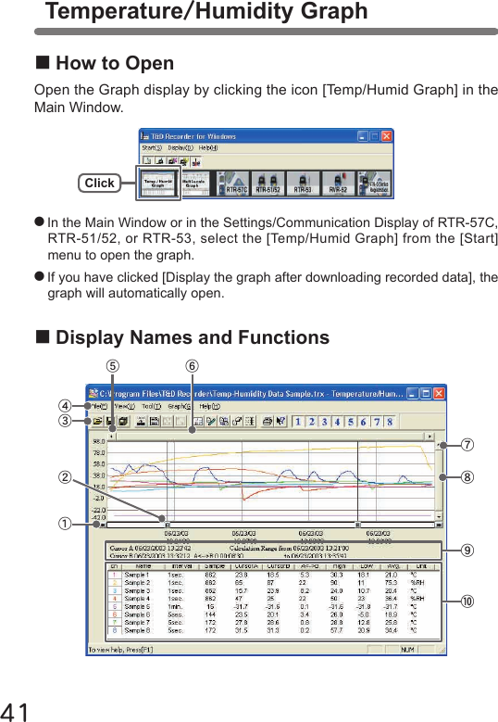Screen dimensions: 498x722
Task: Click the High column header
Action: coord(340,566)
